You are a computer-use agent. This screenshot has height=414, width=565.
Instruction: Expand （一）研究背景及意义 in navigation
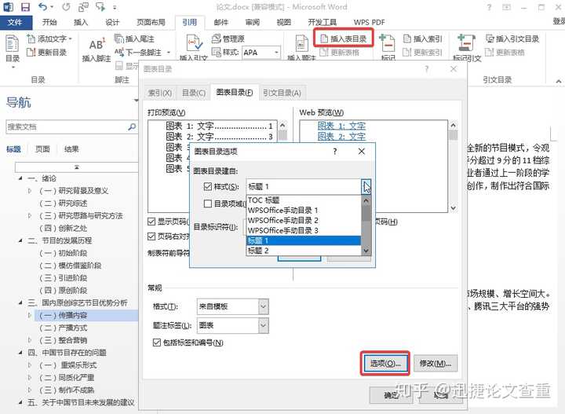coord(30,191)
